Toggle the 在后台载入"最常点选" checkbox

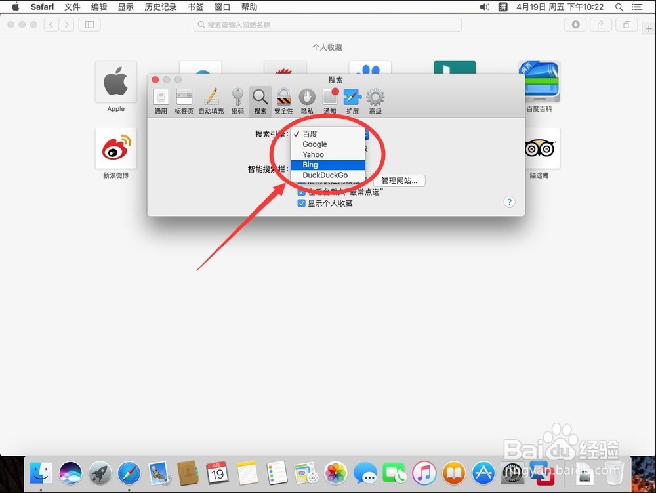coord(301,192)
